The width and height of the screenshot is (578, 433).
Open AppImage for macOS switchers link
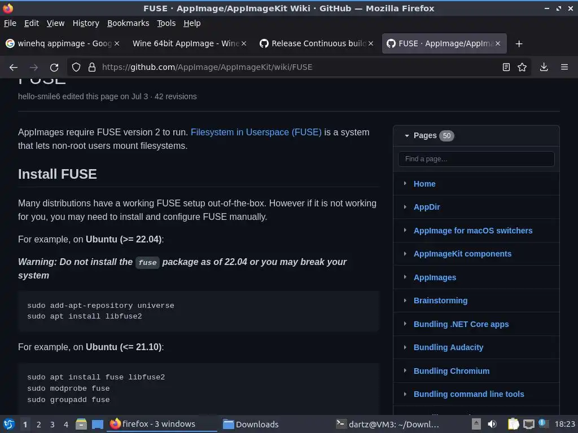coord(473,231)
